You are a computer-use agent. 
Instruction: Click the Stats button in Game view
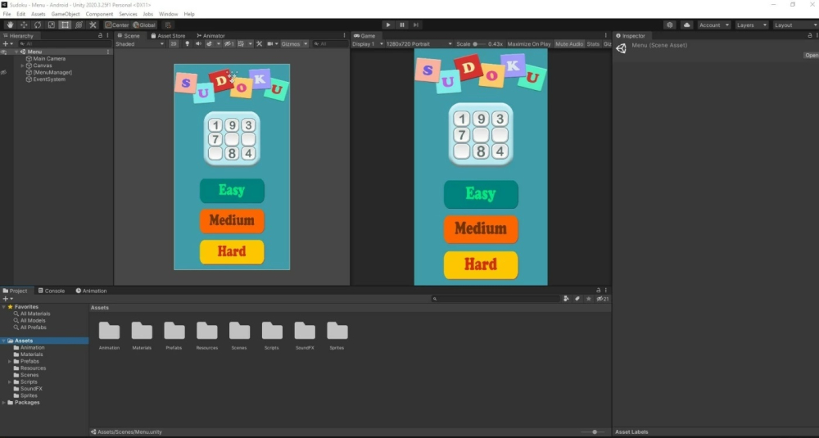[x=593, y=43]
